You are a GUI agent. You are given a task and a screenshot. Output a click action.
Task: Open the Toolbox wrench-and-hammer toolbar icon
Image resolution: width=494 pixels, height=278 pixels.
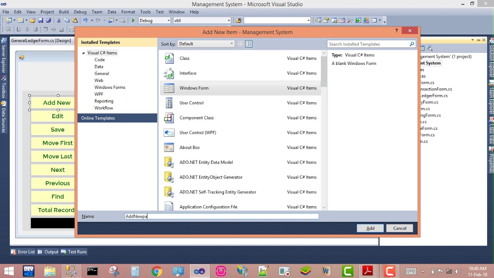coord(350,20)
